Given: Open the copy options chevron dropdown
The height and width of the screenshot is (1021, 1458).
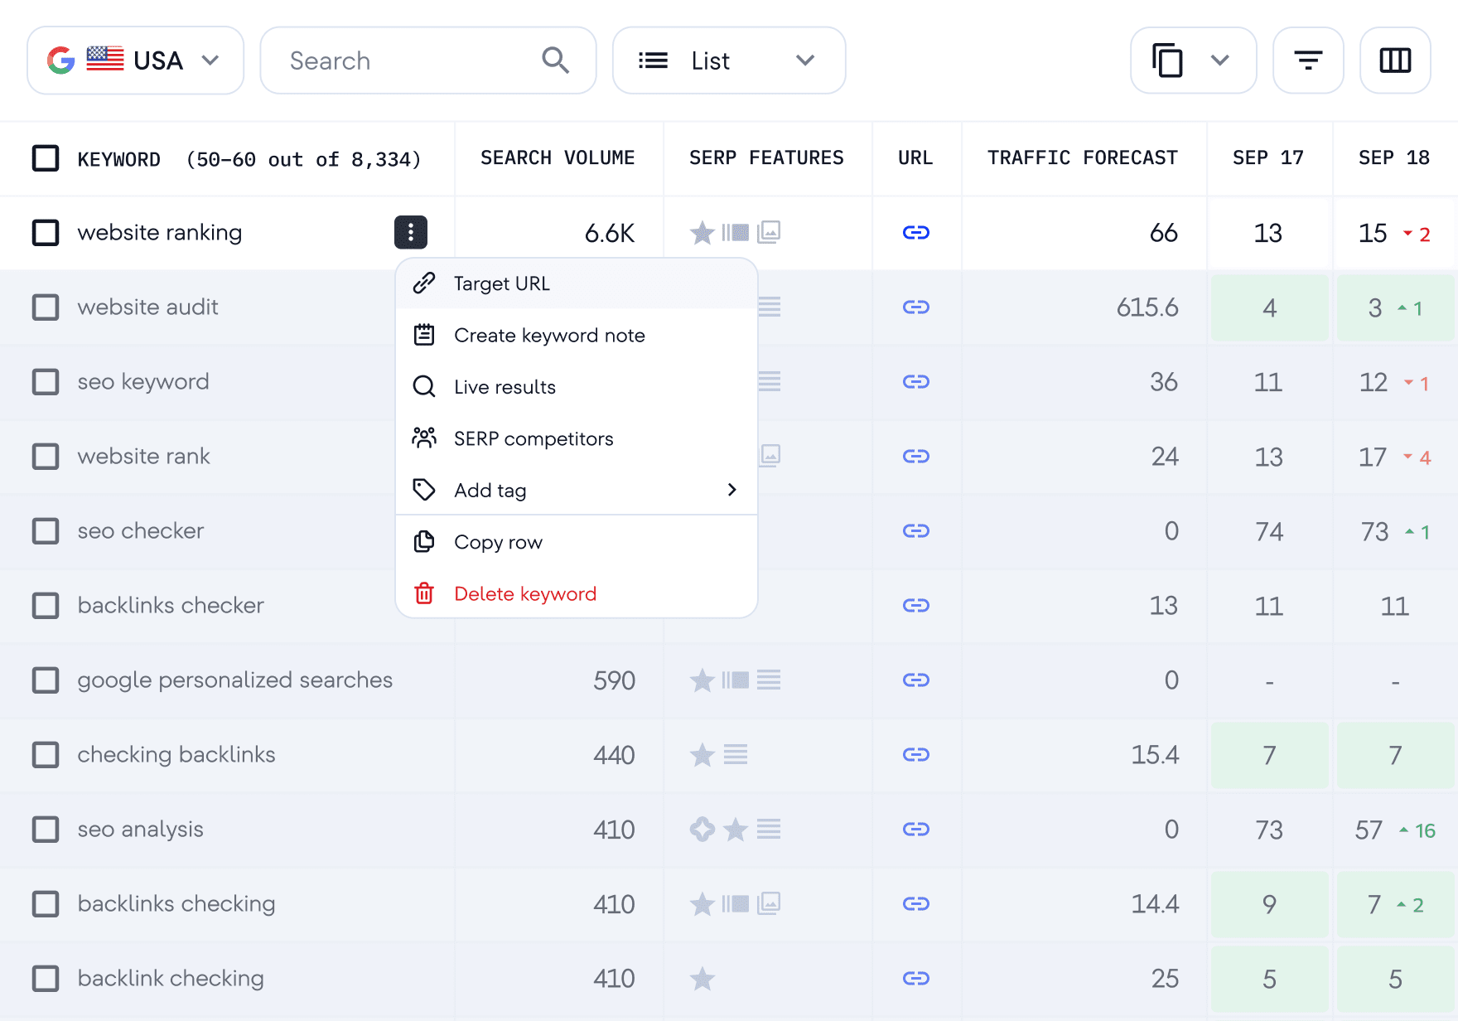Looking at the screenshot, I should point(1219,60).
